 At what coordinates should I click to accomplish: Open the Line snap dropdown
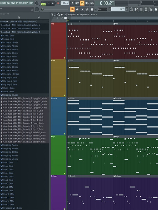102,9
